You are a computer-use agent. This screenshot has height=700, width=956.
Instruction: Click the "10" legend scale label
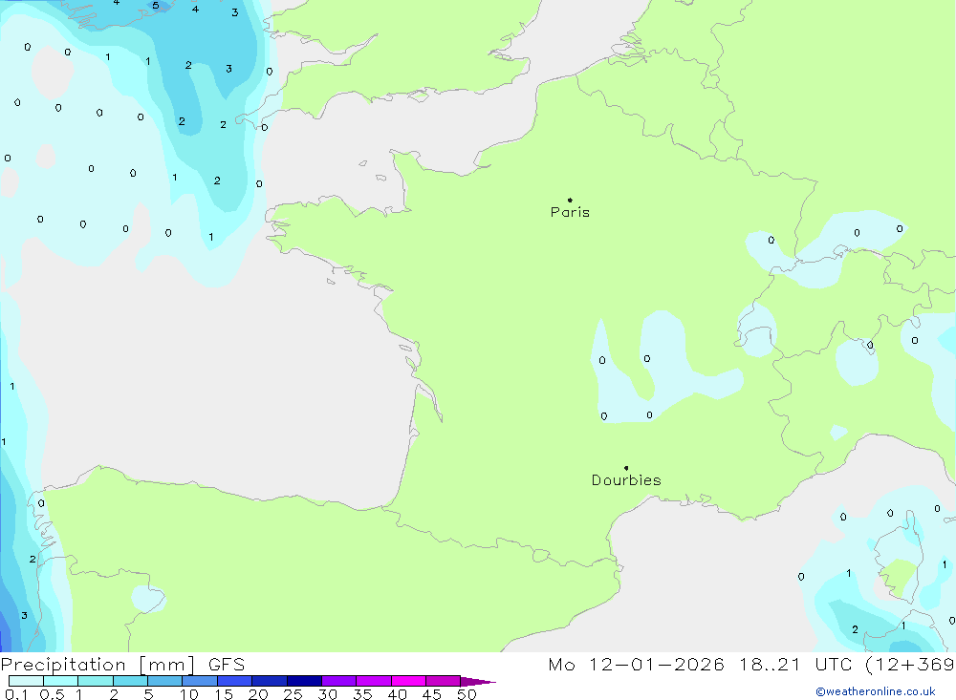click(x=189, y=694)
